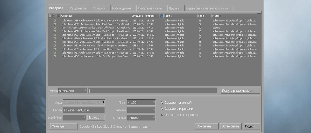Toggle the Сервер с игроками checkbox

(x=162, y=109)
